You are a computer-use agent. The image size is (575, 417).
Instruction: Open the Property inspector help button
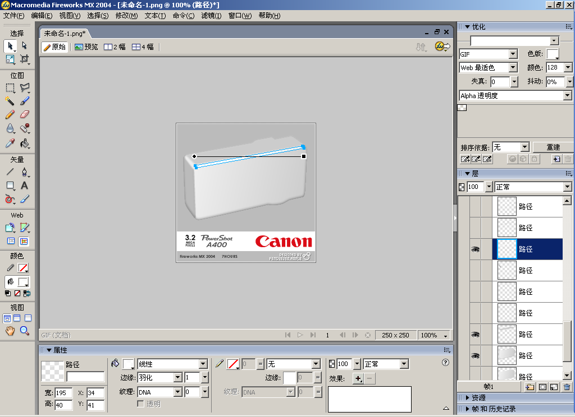coord(445,363)
